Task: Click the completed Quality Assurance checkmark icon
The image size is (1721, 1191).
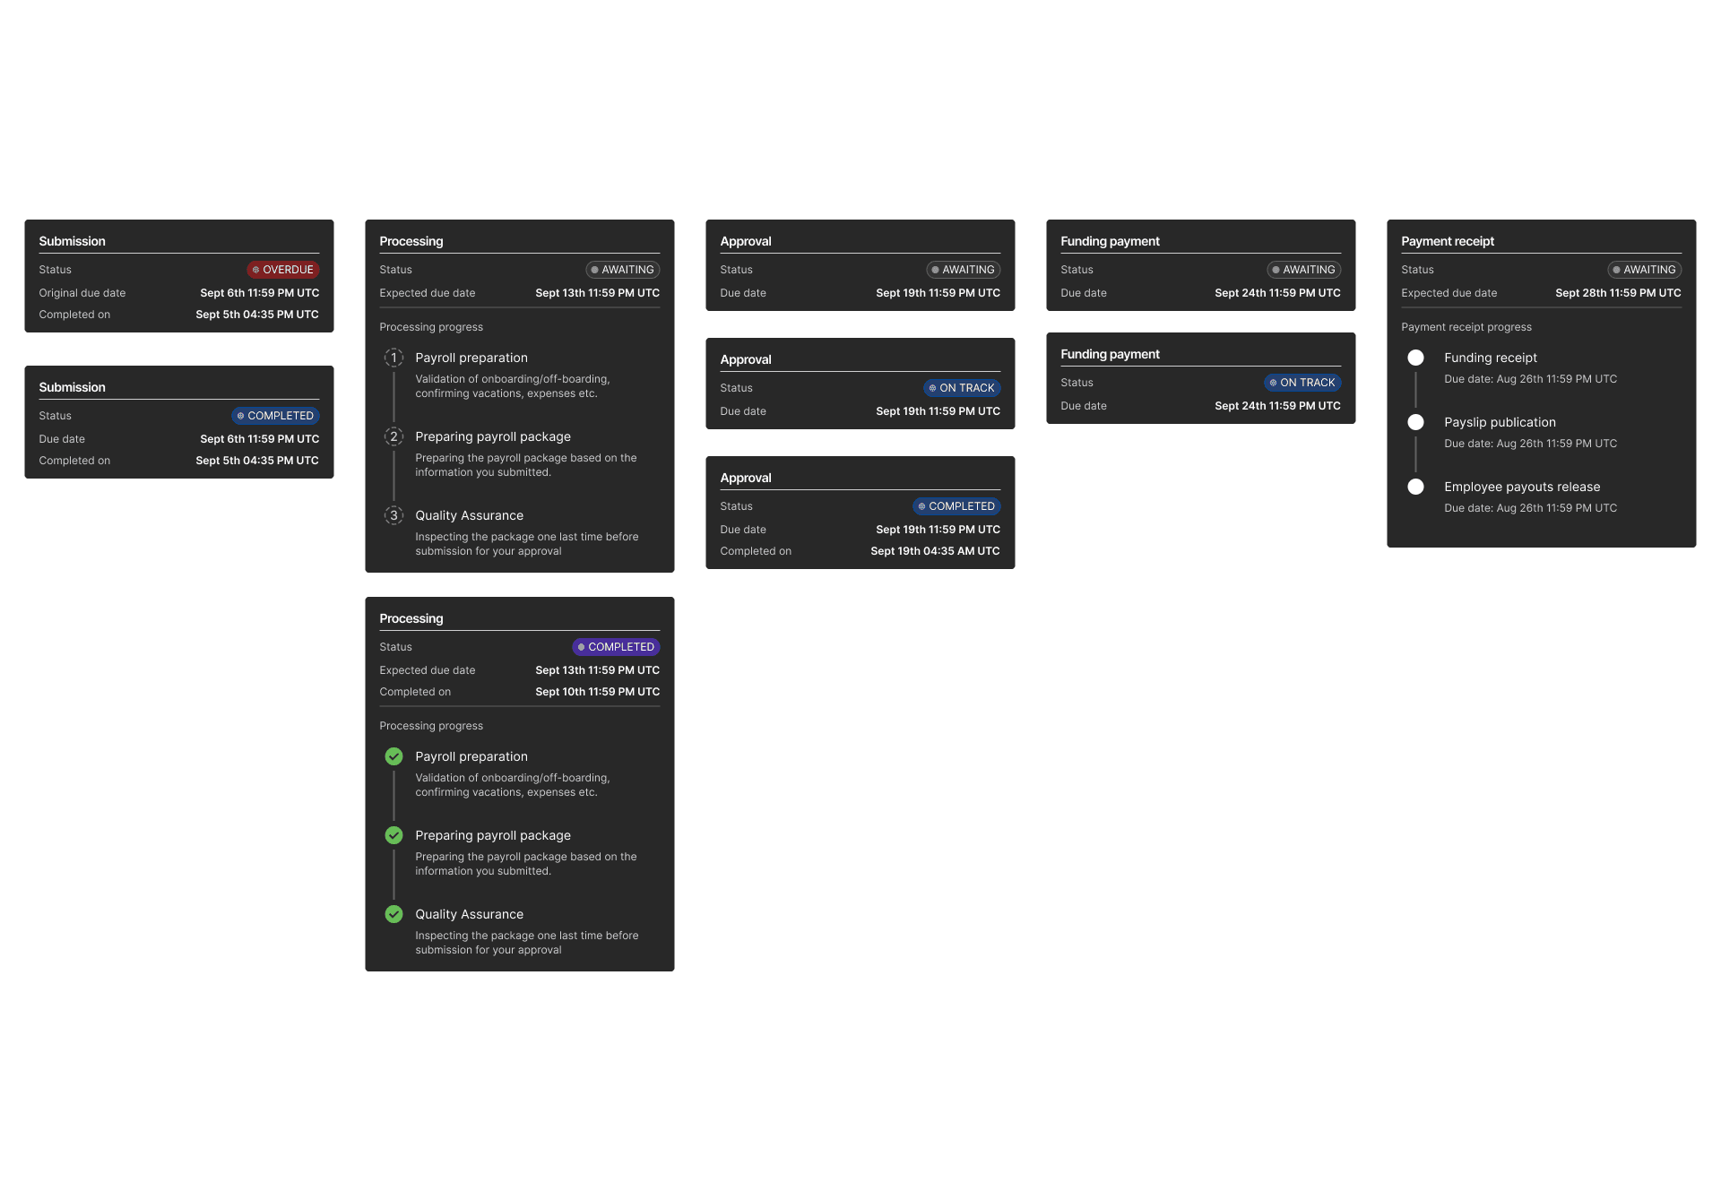Action: pos(394,914)
